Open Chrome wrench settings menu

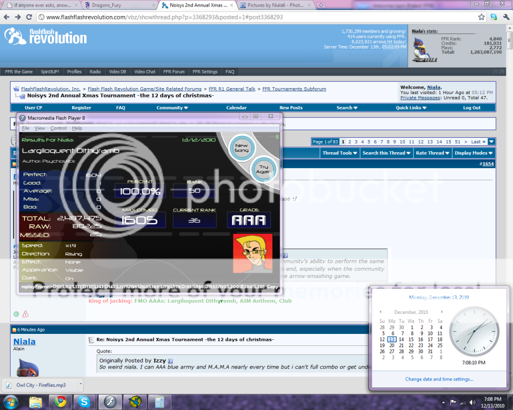[x=505, y=17]
